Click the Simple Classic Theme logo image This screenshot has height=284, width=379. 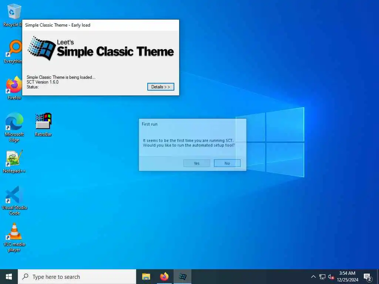tap(101, 48)
